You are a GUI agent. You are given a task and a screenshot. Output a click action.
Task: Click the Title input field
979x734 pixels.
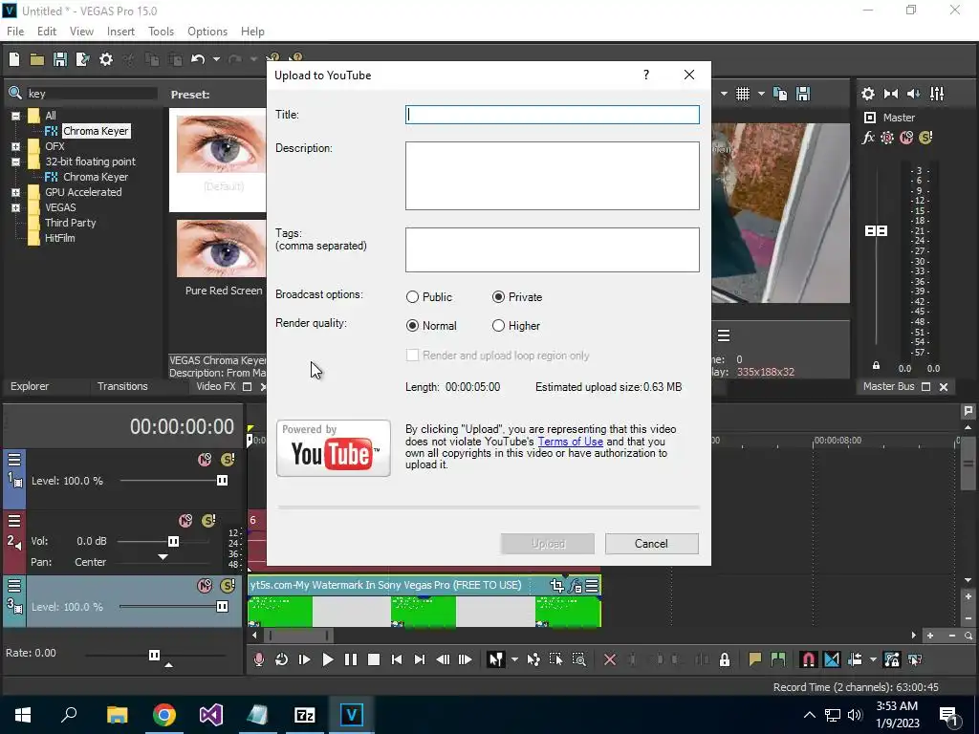[552, 115]
